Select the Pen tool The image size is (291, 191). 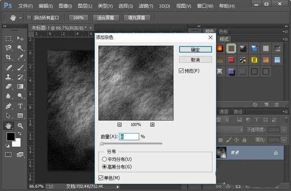point(8,106)
